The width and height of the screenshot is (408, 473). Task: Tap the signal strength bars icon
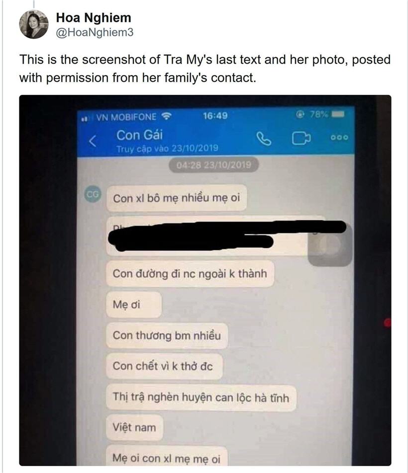[x=85, y=119]
